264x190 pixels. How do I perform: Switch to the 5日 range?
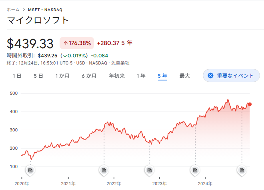pos(38,76)
